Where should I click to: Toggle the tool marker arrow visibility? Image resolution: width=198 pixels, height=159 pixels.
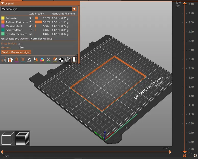(74, 60)
